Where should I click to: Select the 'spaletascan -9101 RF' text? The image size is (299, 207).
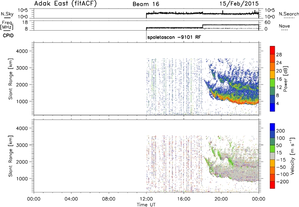pyautogui.click(x=174, y=37)
